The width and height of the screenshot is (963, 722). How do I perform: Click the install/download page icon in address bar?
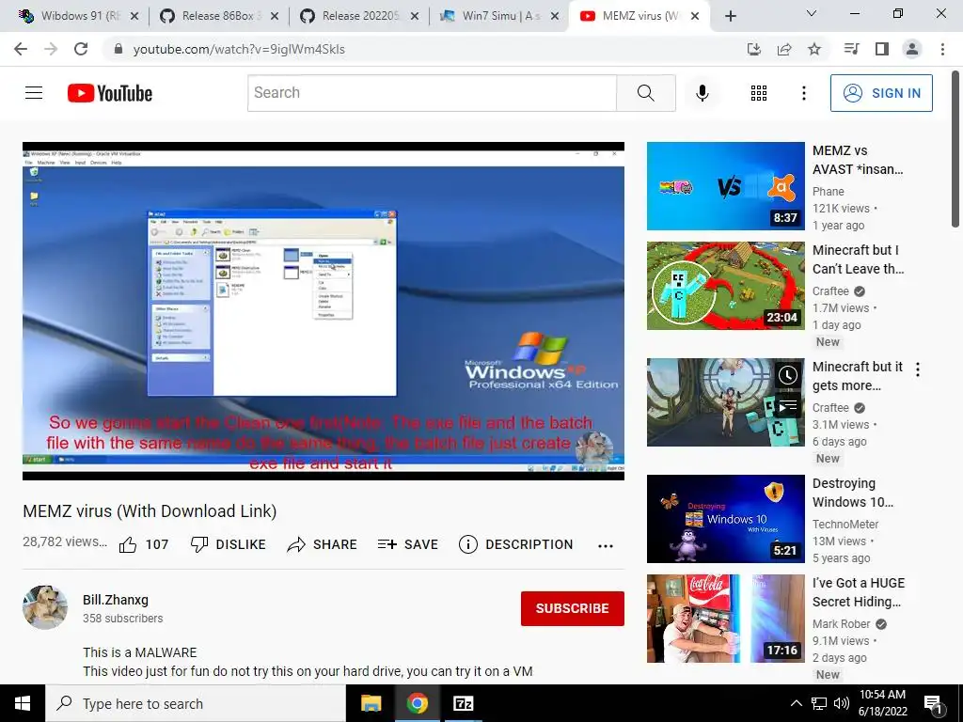(754, 49)
